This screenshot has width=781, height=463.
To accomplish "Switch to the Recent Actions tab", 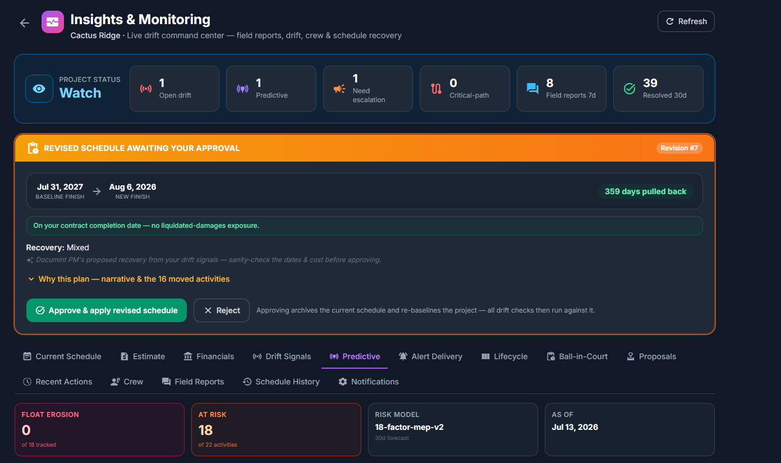I will [x=57, y=382].
